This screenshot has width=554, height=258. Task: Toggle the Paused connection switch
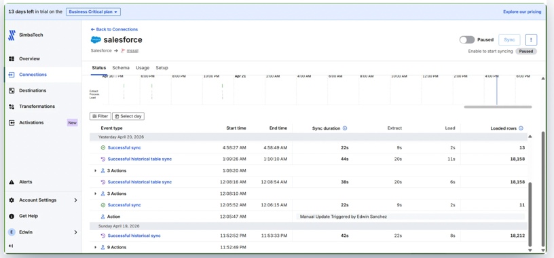(x=466, y=40)
